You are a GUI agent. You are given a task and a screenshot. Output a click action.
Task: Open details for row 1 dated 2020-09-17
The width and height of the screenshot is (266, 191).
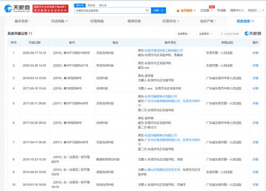[255, 53]
